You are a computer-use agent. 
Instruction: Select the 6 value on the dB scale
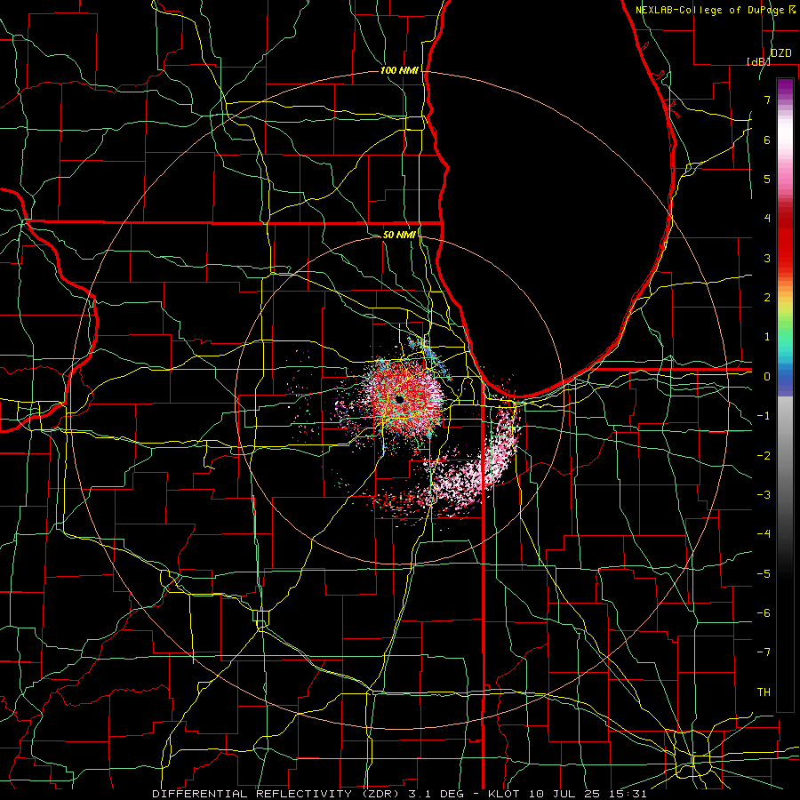(x=767, y=140)
